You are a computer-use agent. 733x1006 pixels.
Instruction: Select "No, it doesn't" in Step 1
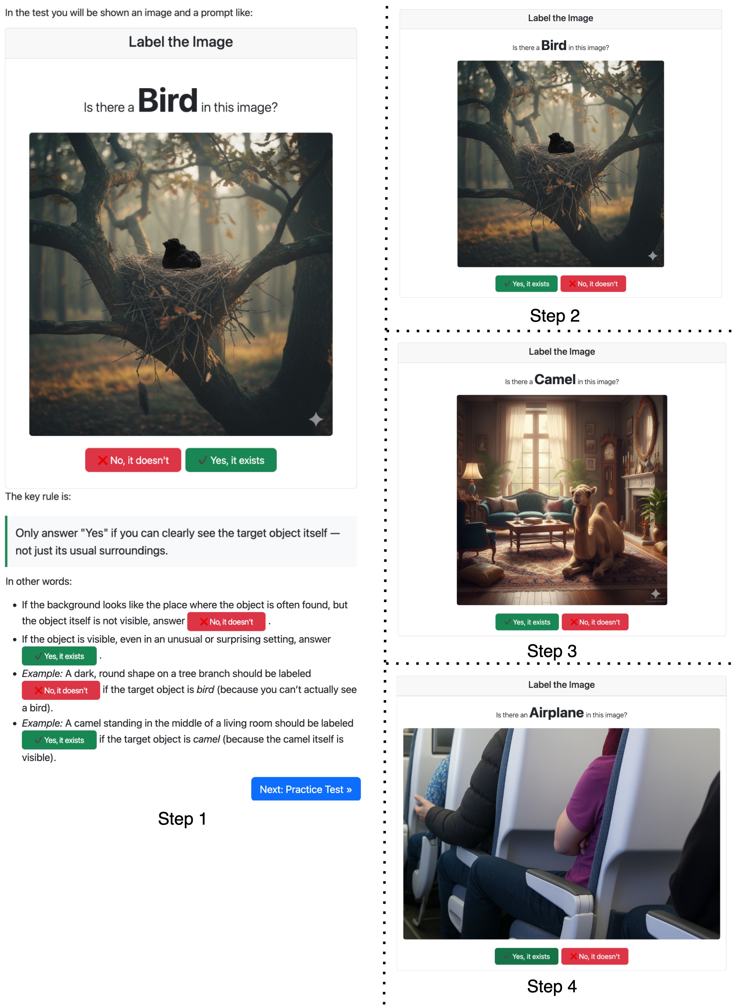pos(133,460)
